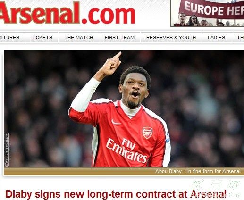The height and width of the screenshot is (200, 244).
Task: Click the Arsenalpics.com copyright watermark
Action: 7,150
